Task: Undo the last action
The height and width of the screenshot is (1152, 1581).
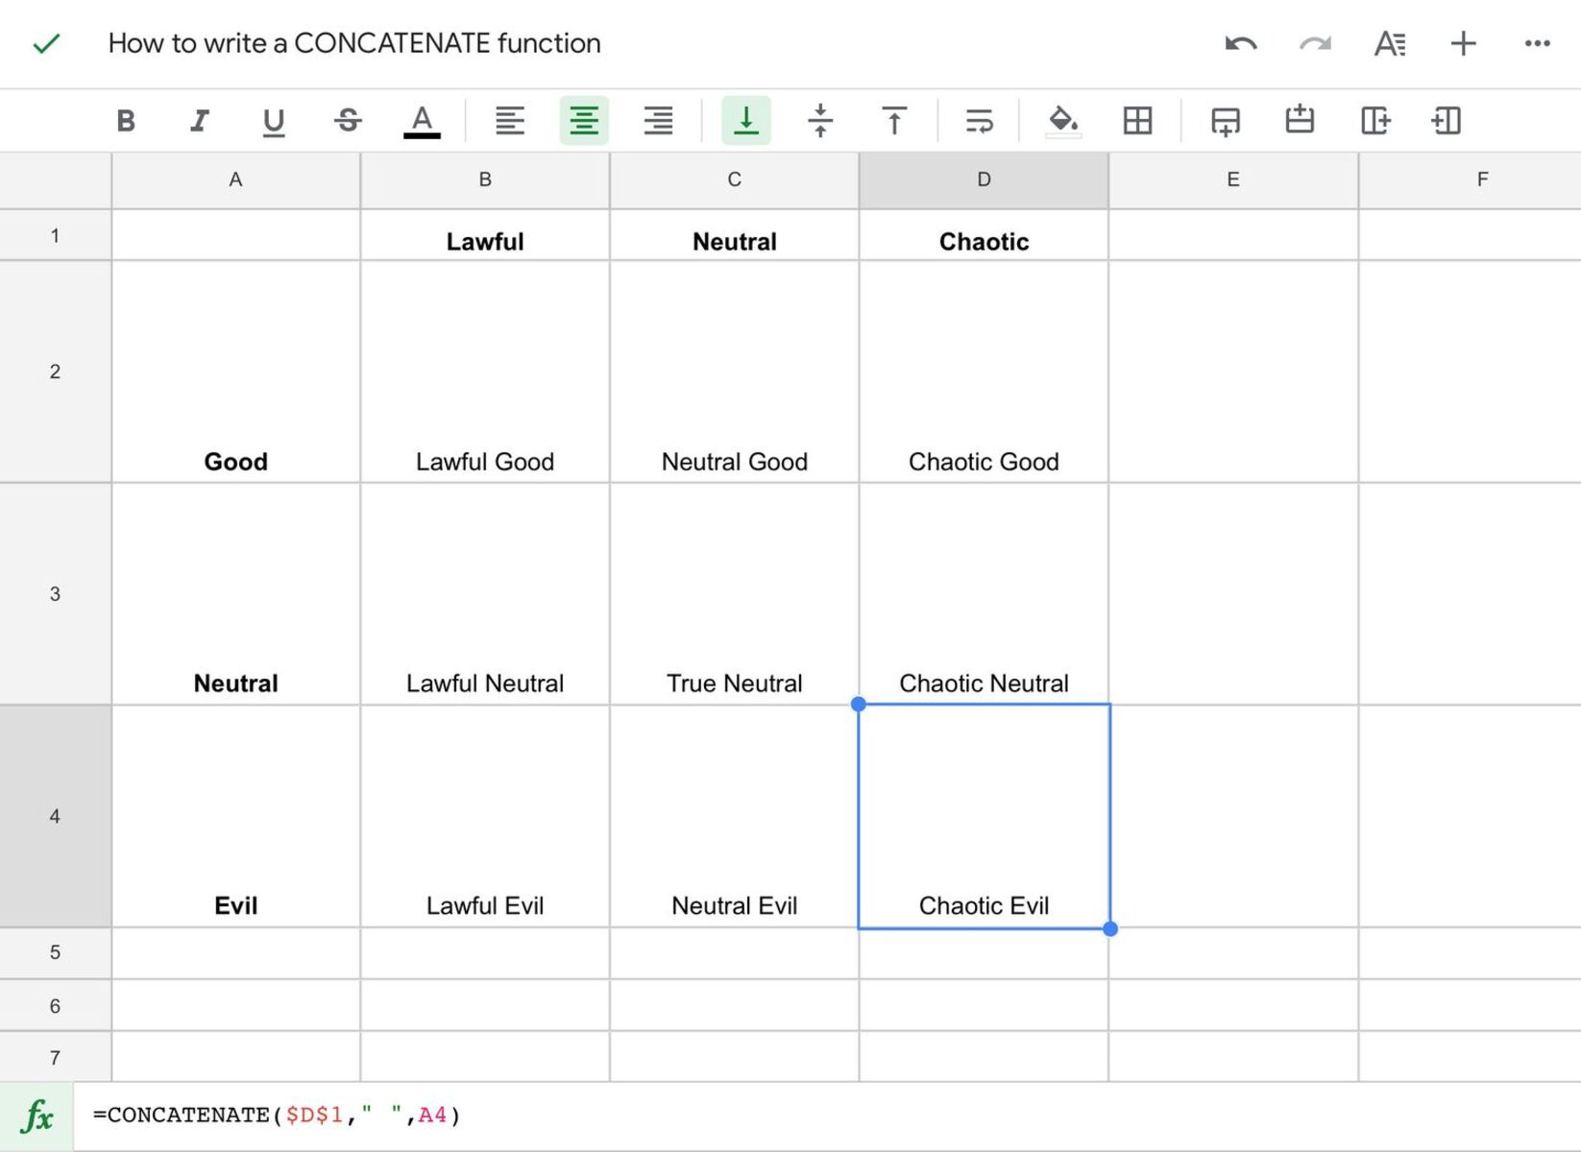Action: coord(1240,43)
